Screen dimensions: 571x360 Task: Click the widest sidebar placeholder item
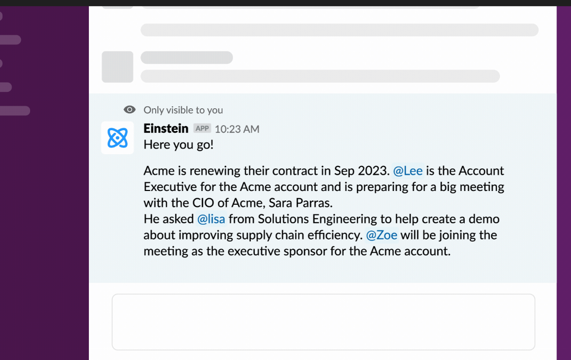(14, 111)
